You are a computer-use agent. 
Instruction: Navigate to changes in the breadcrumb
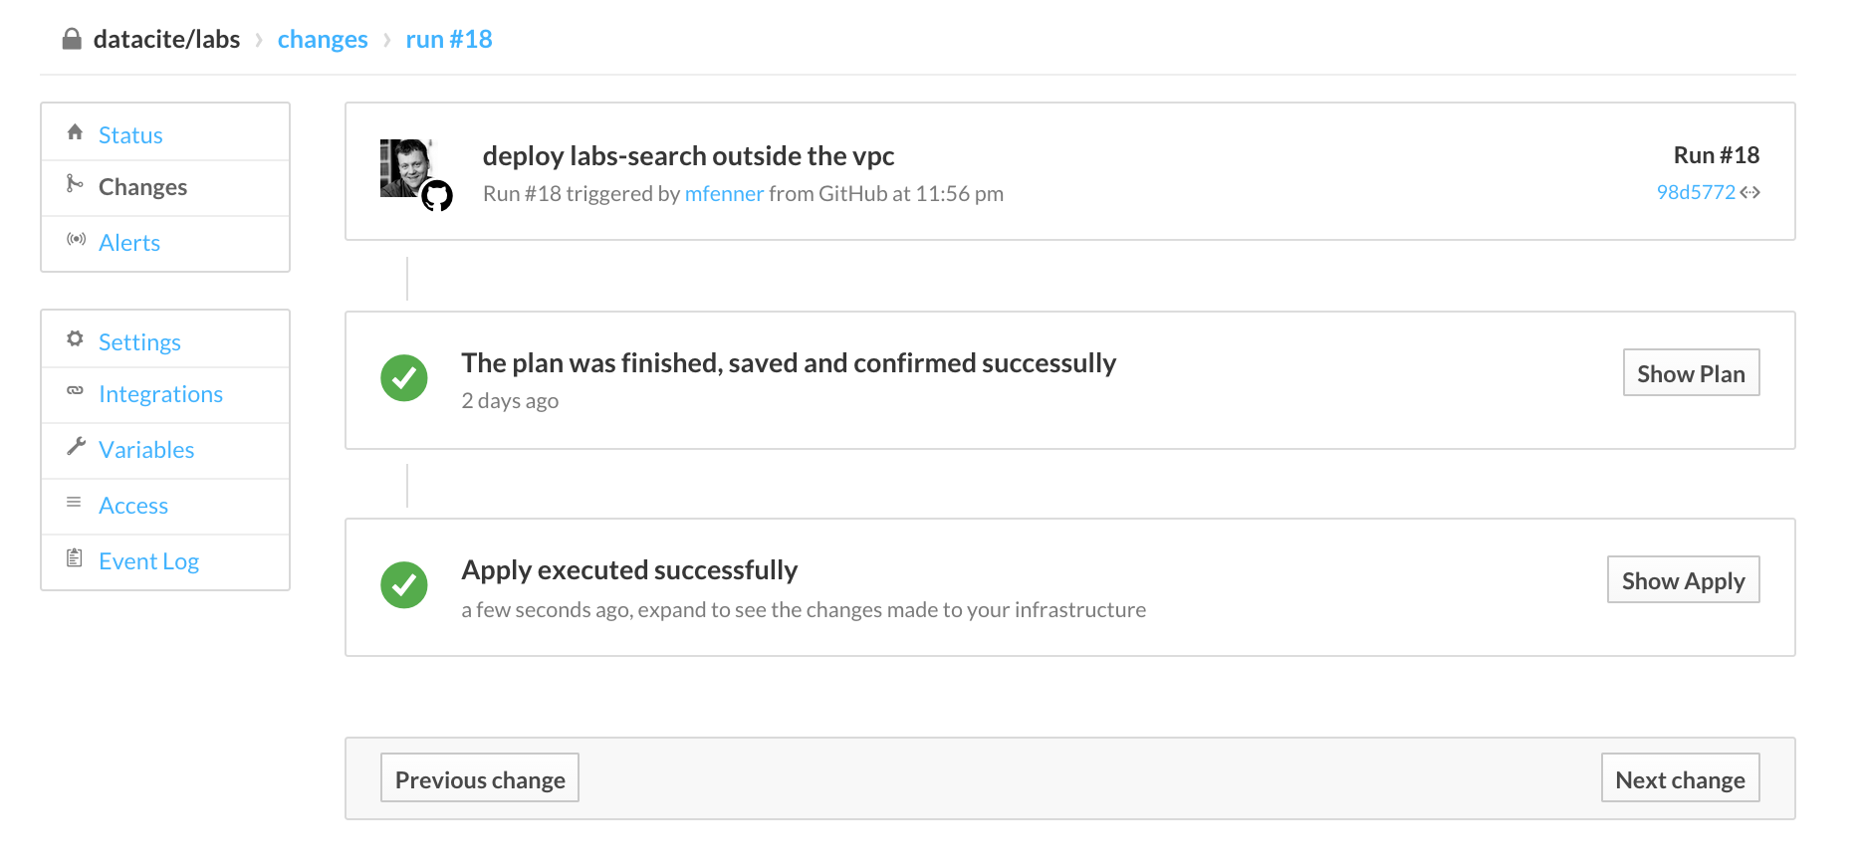323,40
